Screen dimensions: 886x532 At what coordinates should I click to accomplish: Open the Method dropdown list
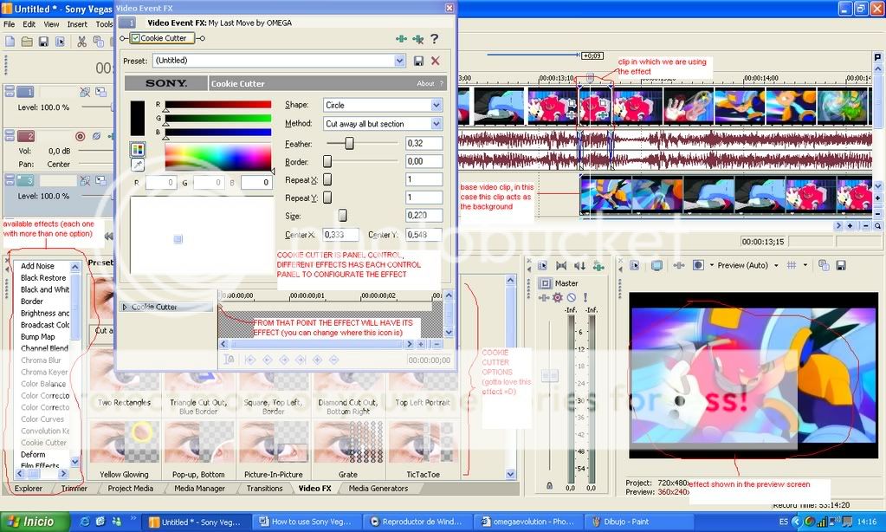(x=437, y=124)
